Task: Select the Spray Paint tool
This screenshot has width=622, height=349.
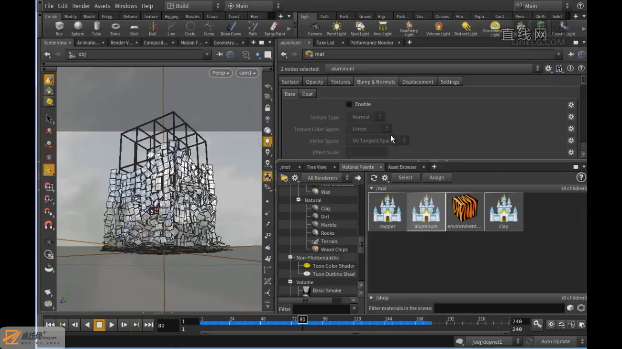Action: click(275, 29)
